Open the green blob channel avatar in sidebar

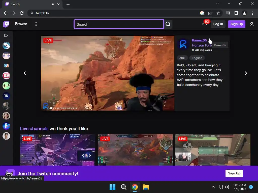(6, 86)
